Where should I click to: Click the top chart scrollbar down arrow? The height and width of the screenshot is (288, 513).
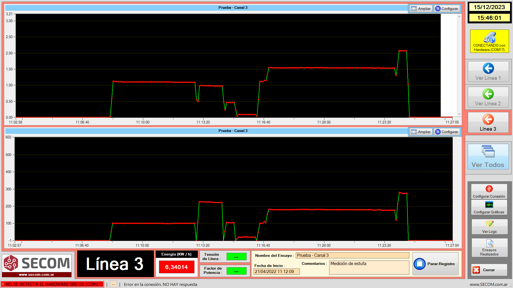459,114
